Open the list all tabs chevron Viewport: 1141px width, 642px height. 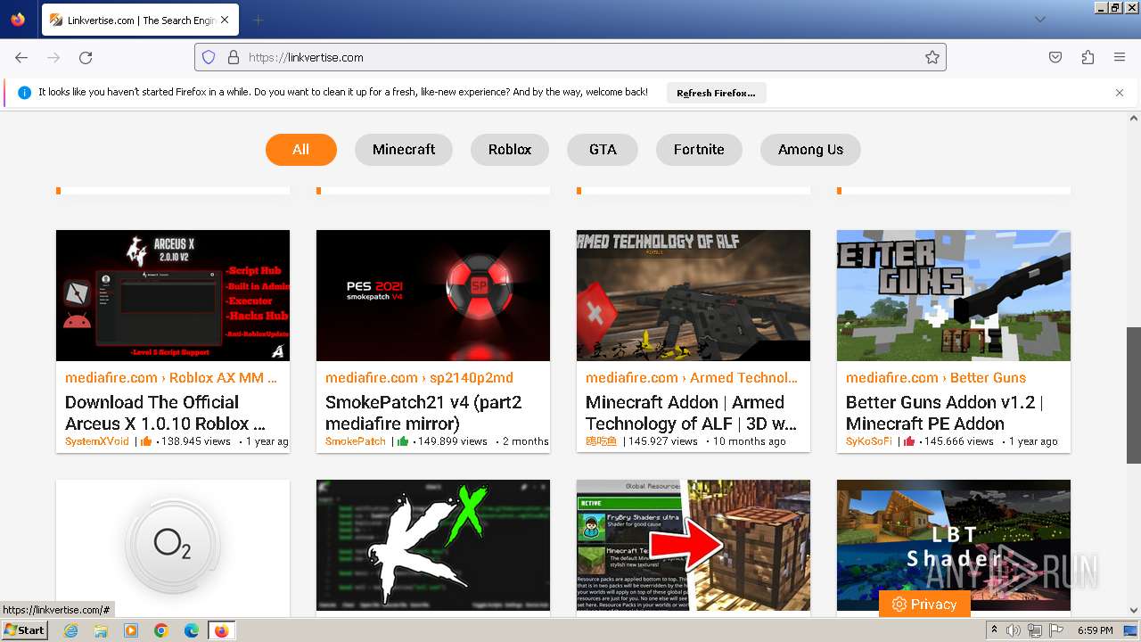[x=1040, y=20]
